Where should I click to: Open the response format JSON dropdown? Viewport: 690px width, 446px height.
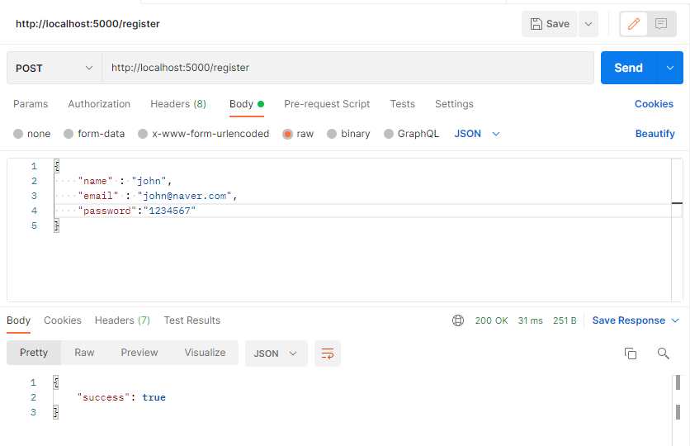point(276,353)
